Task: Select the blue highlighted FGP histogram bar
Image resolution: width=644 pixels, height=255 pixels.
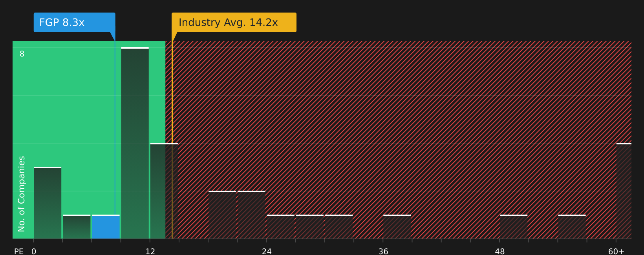Action: [106, 227]
